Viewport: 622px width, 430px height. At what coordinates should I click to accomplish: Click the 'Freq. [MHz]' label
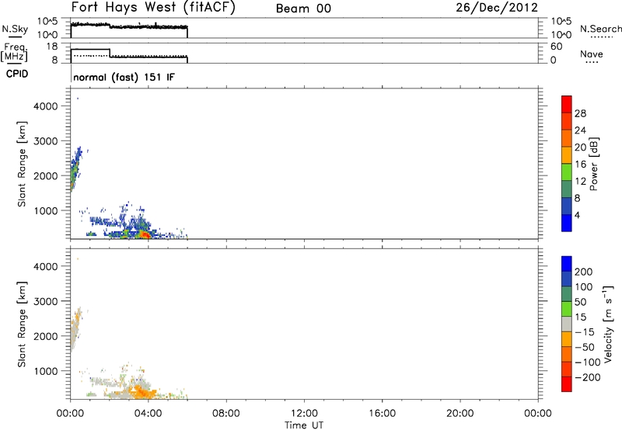[15, 52]
